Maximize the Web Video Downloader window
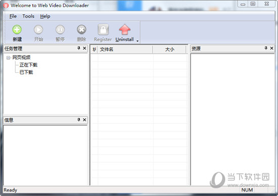The height and width of the screenshot is (196, 278). (x=253, y=4)
